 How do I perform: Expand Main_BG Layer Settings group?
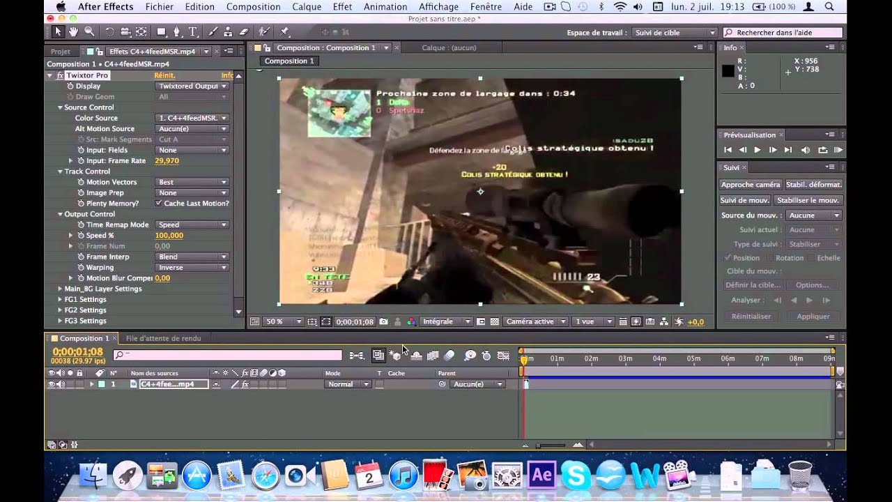(60, 289)
